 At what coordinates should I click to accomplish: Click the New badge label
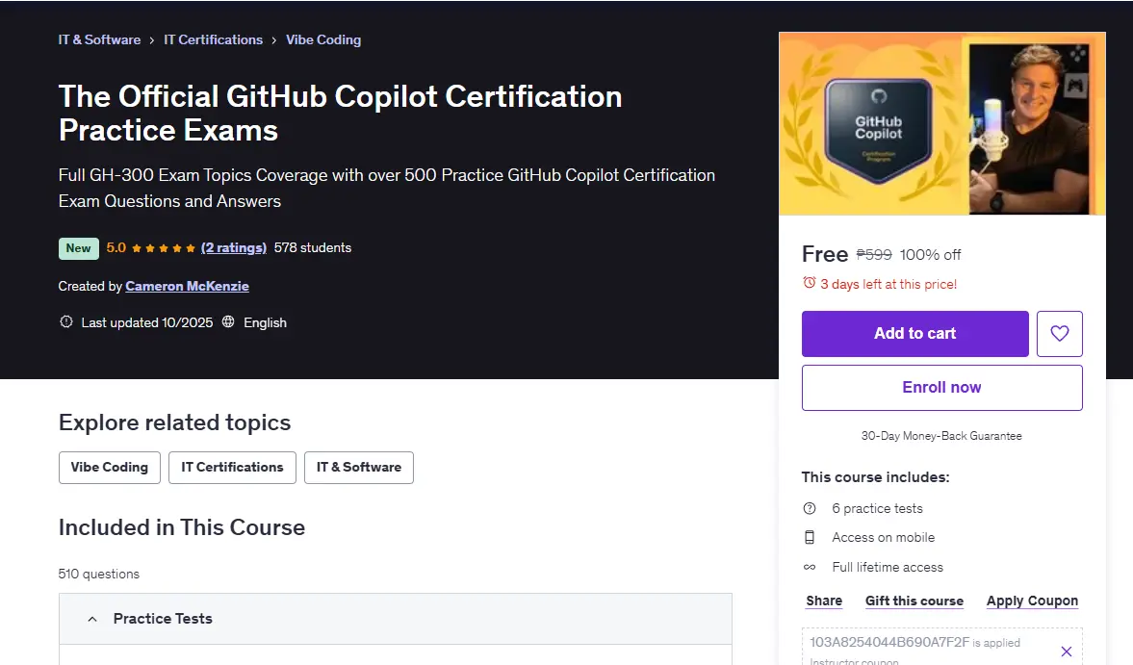[x=78, y=248]
